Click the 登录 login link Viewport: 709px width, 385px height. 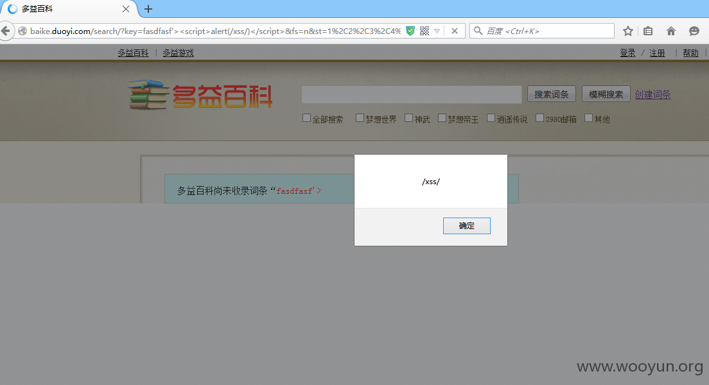pyautogui.click(x=627, y=53)
